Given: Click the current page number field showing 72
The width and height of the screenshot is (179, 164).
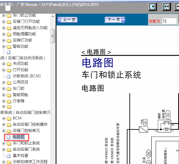Looking at the screenshot, I should (x=169, y=21).
